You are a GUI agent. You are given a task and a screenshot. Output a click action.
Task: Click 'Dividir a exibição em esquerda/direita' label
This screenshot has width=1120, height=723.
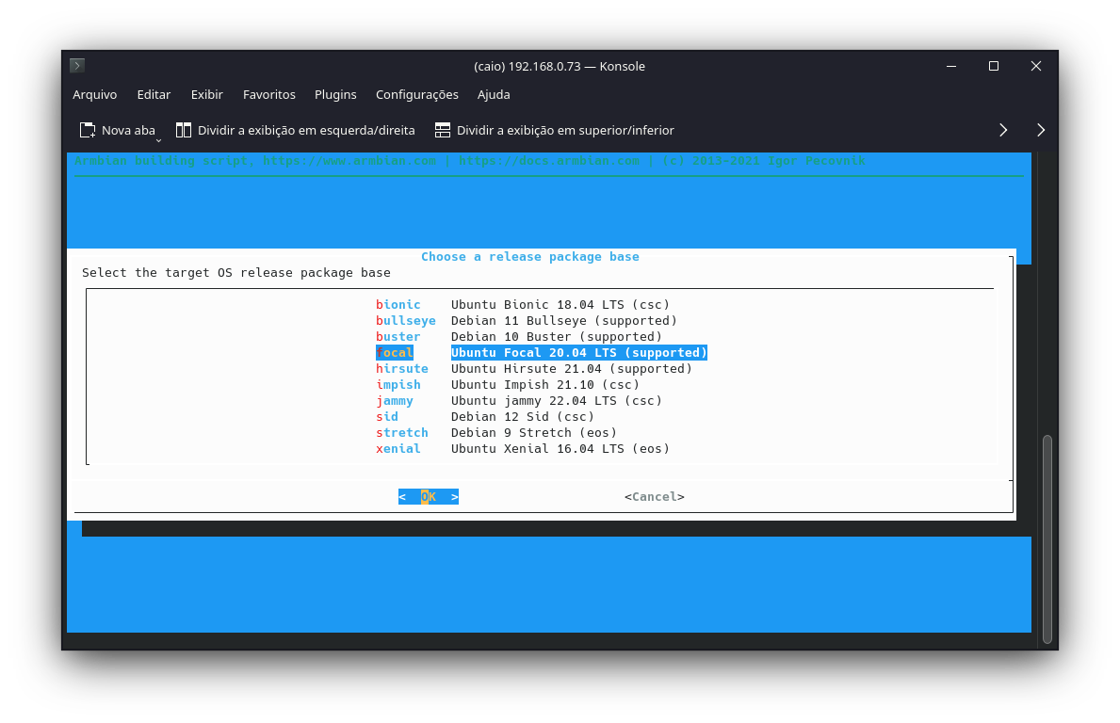point(306,130)
